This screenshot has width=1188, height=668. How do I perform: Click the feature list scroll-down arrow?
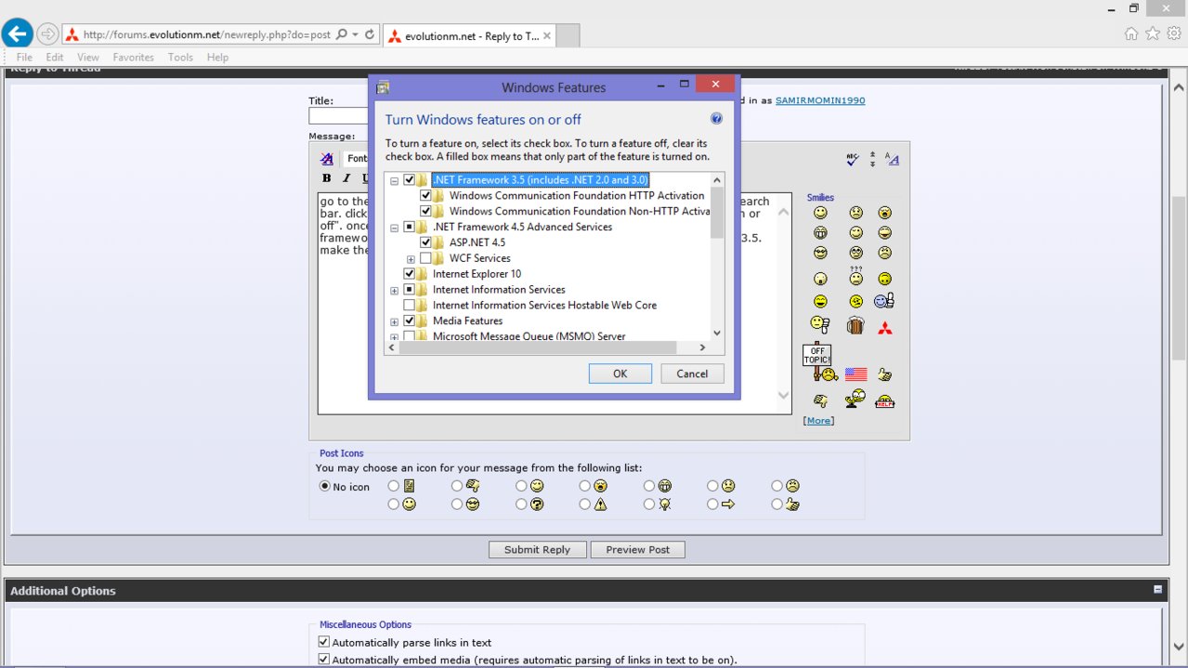[x=717, y=333]
